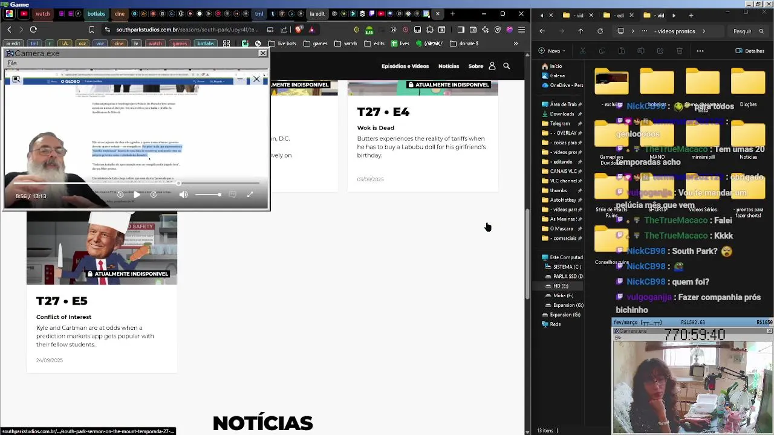Expand the chevron after '- videos prontos' in the path
Viewport: 774px width, 435px height.
704,31
